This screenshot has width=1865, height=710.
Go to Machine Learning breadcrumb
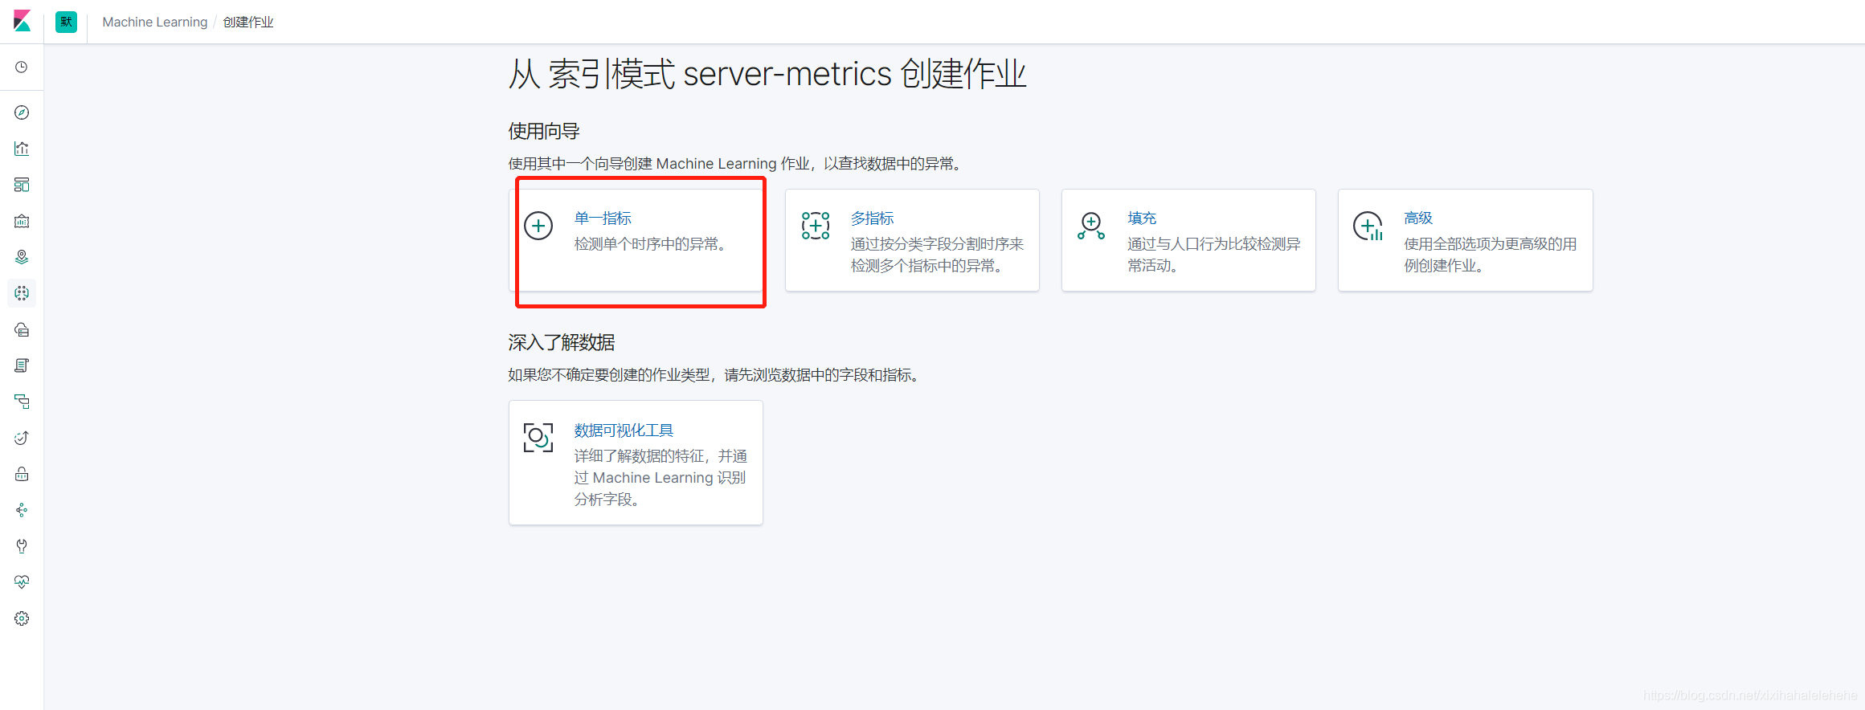[154, 22]
